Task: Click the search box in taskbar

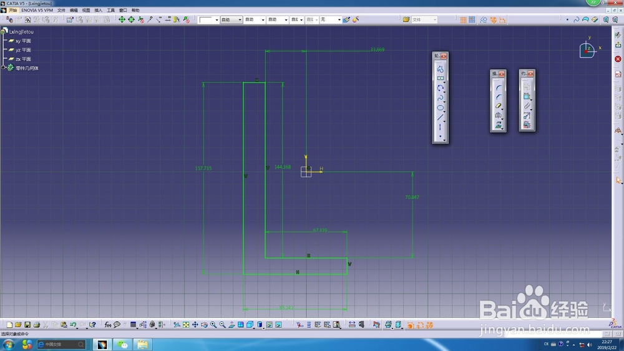Action: [61, 344]
